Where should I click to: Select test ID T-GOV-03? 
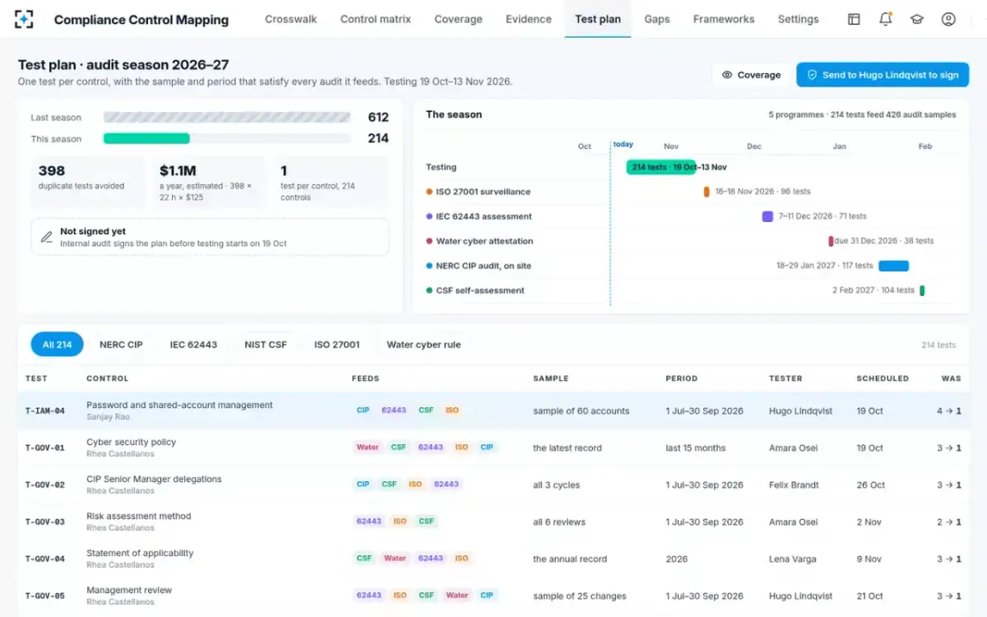44,522
